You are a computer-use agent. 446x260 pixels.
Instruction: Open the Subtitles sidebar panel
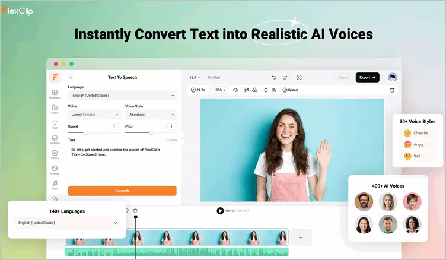[55, 139]
